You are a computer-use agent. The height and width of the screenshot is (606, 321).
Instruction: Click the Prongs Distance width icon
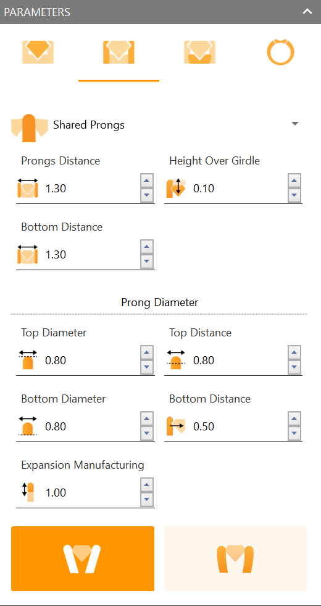tap(28, 188)
